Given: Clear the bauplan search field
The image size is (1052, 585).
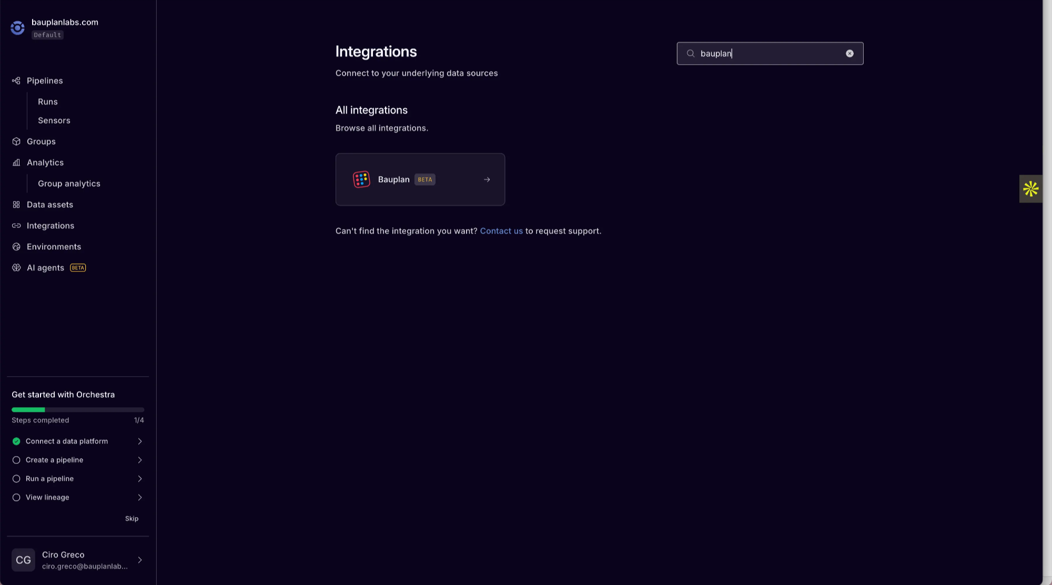Looking at the screenshot, I should (x=849, y=53).
